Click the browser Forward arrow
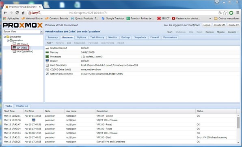242x147 pixels. coord(11,13)
